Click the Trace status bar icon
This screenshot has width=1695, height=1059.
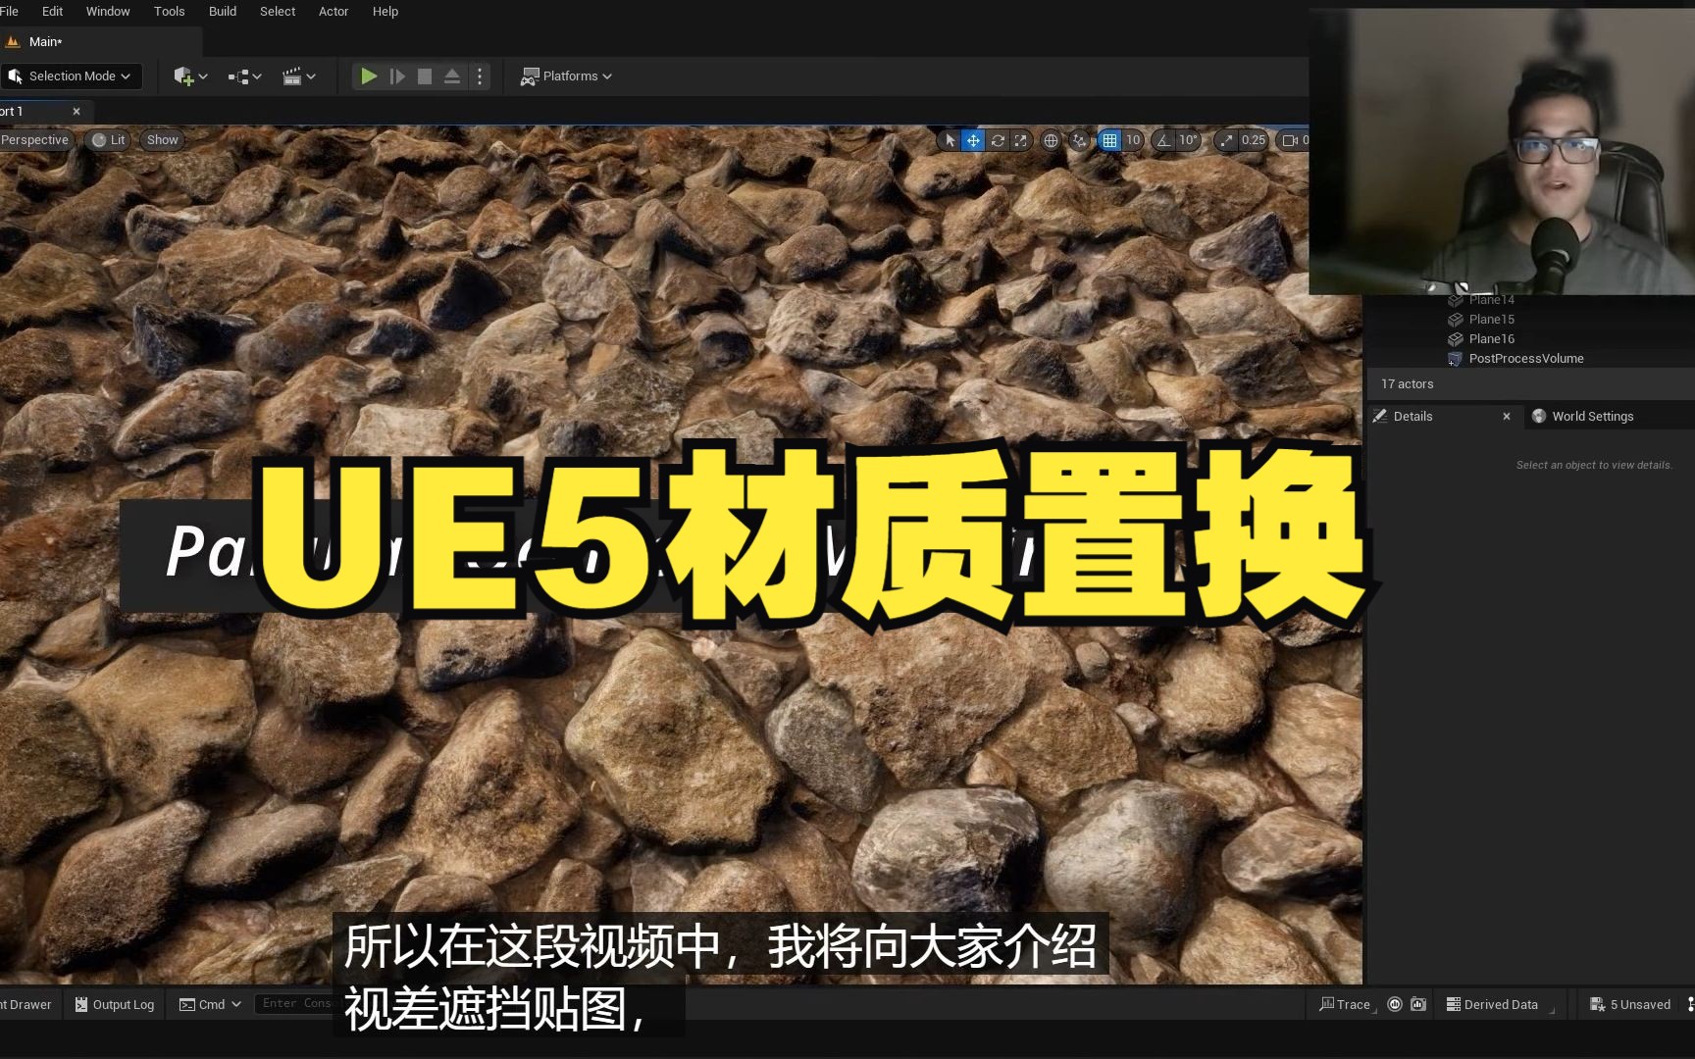(1345, 1004)
